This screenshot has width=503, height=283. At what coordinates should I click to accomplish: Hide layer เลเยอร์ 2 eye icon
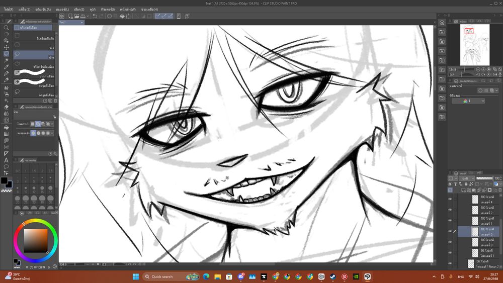tap(450, 210)
